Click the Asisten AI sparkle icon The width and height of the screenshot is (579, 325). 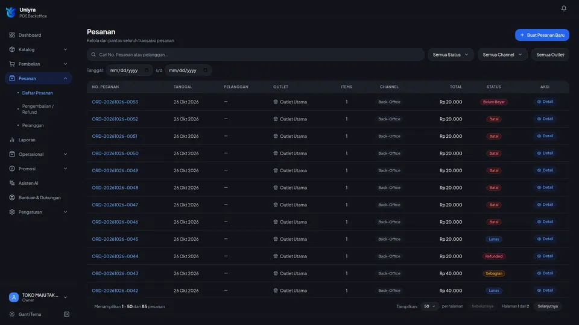pyautogui.click(x=12, y=183)
